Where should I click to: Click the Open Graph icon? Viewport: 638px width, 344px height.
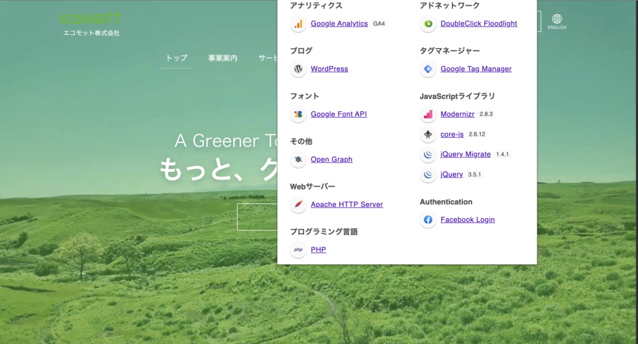(298, 160)
